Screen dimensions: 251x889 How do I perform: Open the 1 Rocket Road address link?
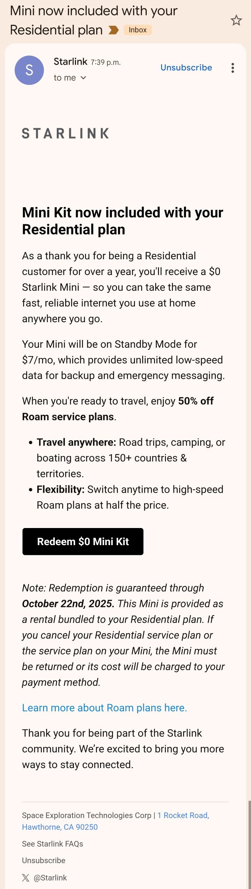(x=183, y=815)
